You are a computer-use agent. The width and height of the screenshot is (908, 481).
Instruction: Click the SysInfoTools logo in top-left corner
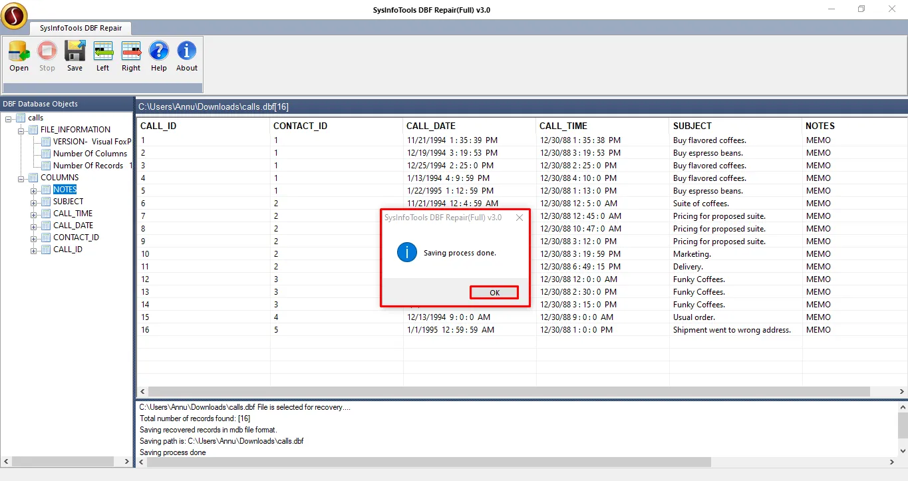[14, 15]
